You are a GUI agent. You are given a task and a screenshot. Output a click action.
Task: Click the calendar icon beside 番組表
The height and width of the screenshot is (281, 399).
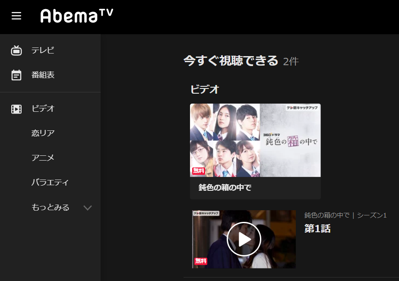[x=16, y=75]
